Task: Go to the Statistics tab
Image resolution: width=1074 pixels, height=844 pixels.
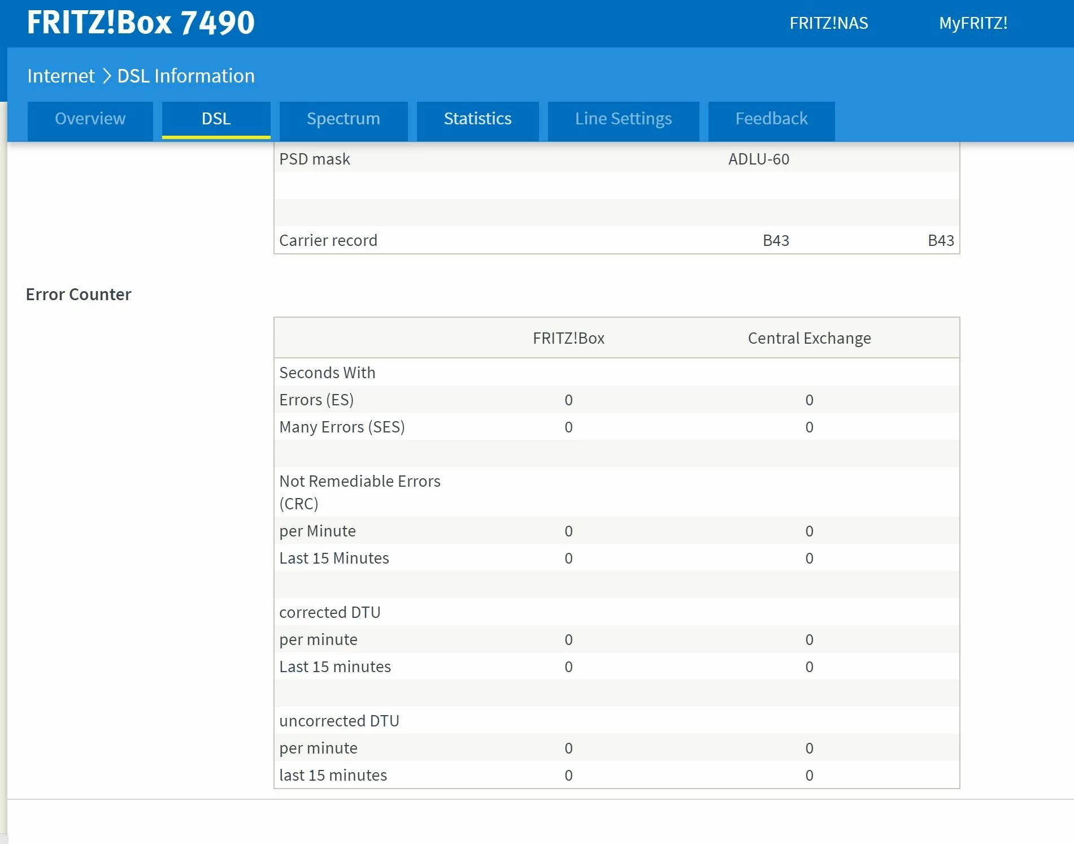Action: (477, 119)
